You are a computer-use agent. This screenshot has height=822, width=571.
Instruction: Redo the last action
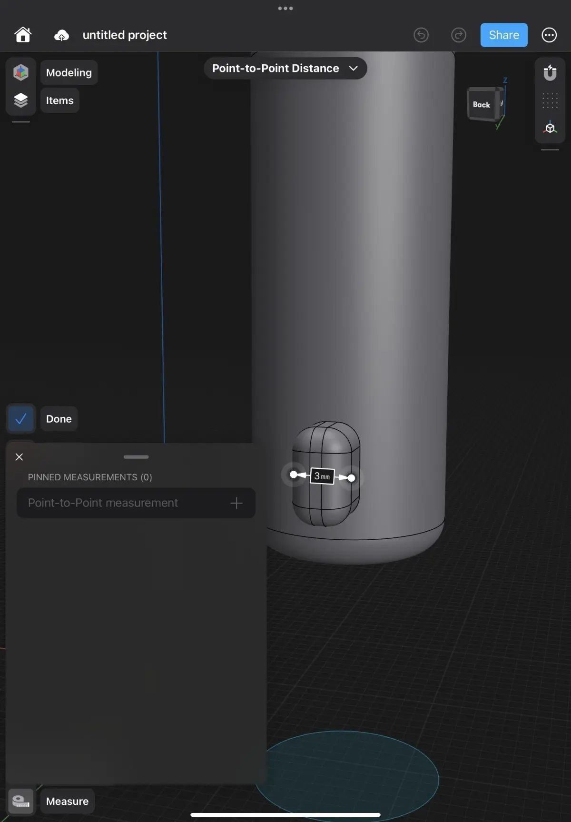pos(458,35)
